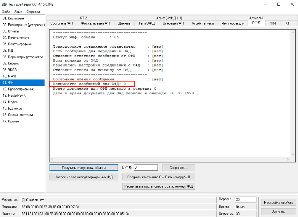Open the 'Язык' menu
The image size is (298, 217).
[x=18, y=12]
